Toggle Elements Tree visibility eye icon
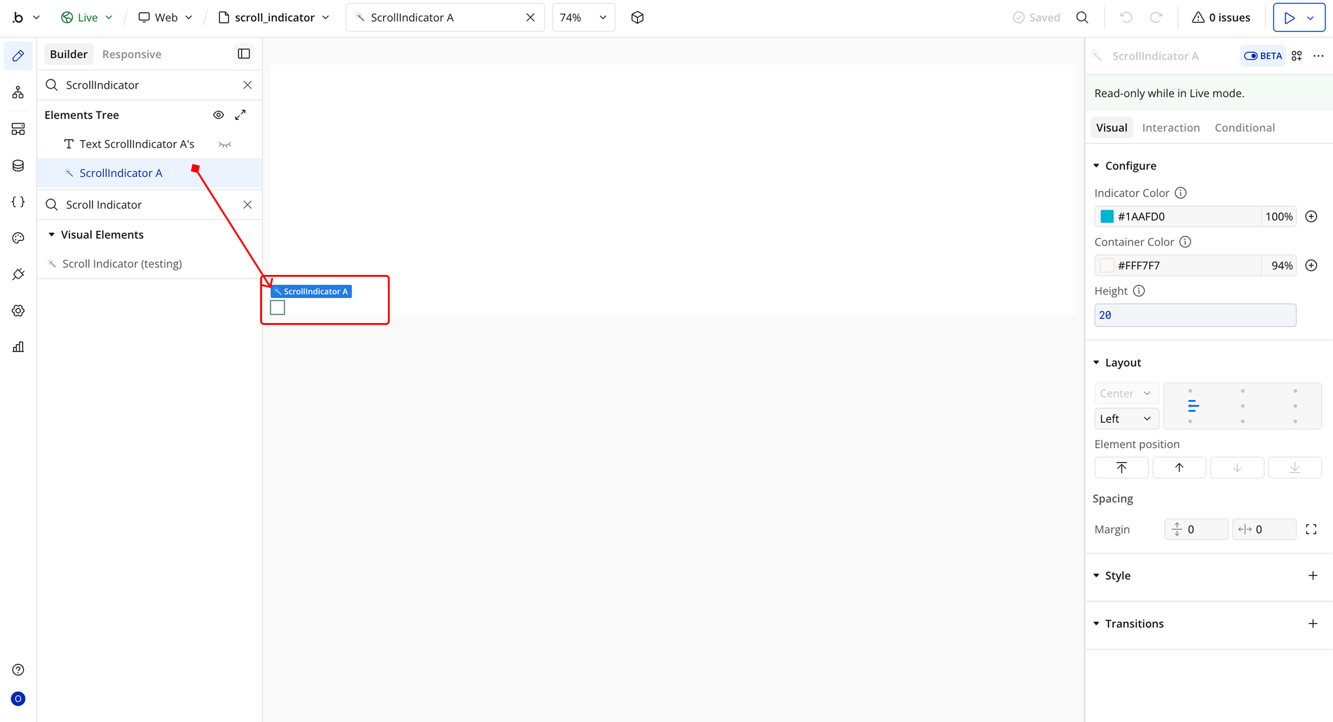 (x=218, y=115)
